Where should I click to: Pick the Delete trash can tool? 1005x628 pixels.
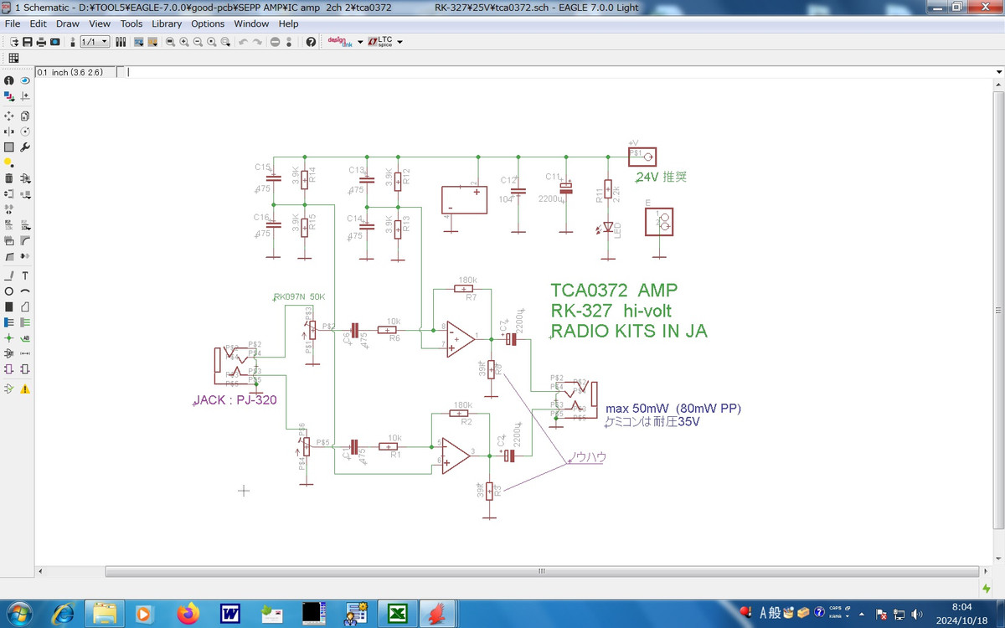click(x=9, y=178)
